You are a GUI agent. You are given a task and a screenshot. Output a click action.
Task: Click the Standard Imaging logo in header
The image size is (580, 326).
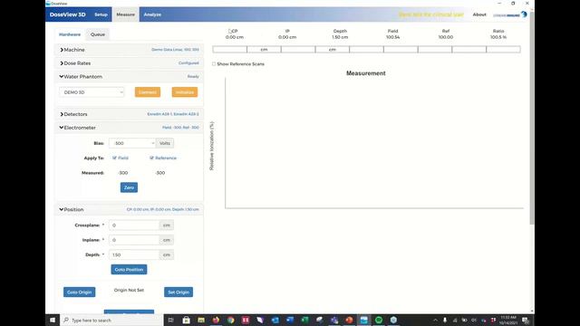[x=510, y=14]
